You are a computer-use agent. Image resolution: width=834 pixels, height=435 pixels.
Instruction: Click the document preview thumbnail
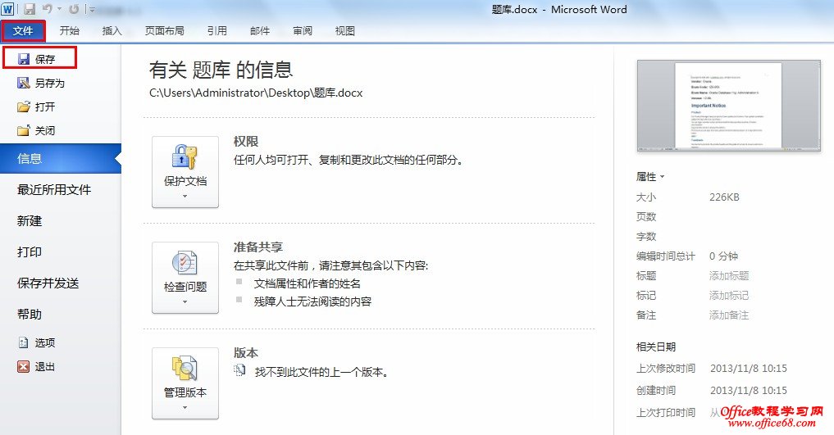(x=729, y=106)
